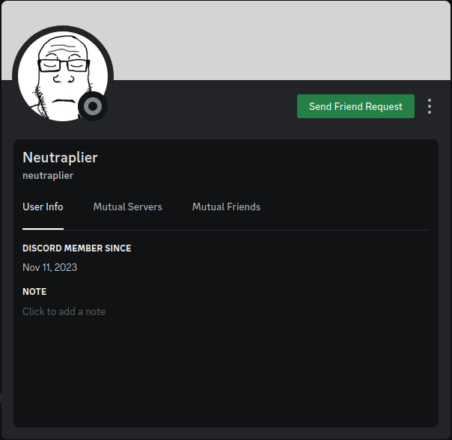Click the divider line right of Mutual Friends
This screenshot has width=452, height=440.
coord(345,230)
